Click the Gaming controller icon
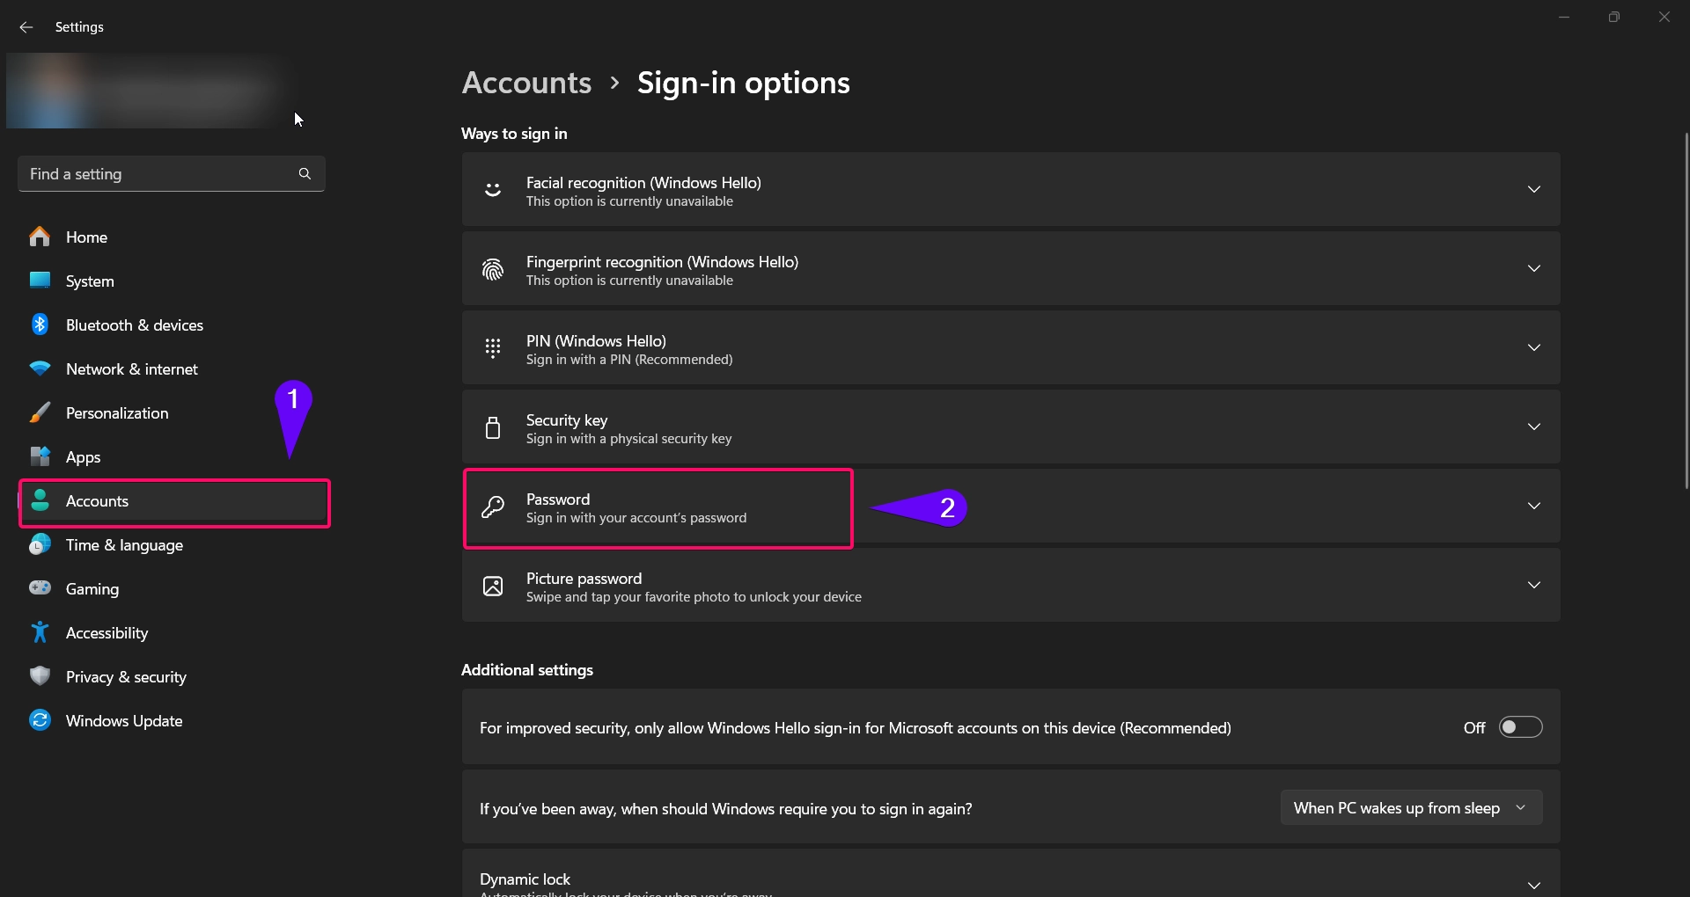This screenshot has height=897, width=1690. coord(40,587)
